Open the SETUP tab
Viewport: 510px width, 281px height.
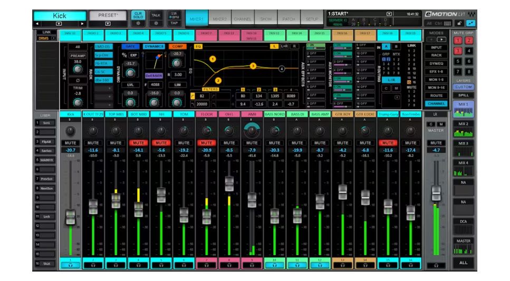pyautogui.click(x=312, y=18)
